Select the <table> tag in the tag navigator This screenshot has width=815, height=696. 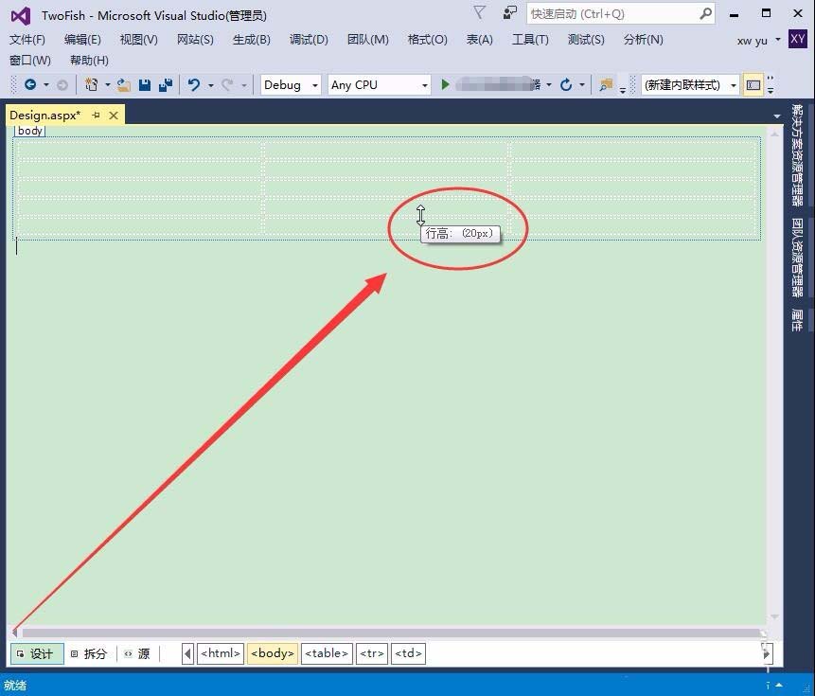[x=326, y=653]
